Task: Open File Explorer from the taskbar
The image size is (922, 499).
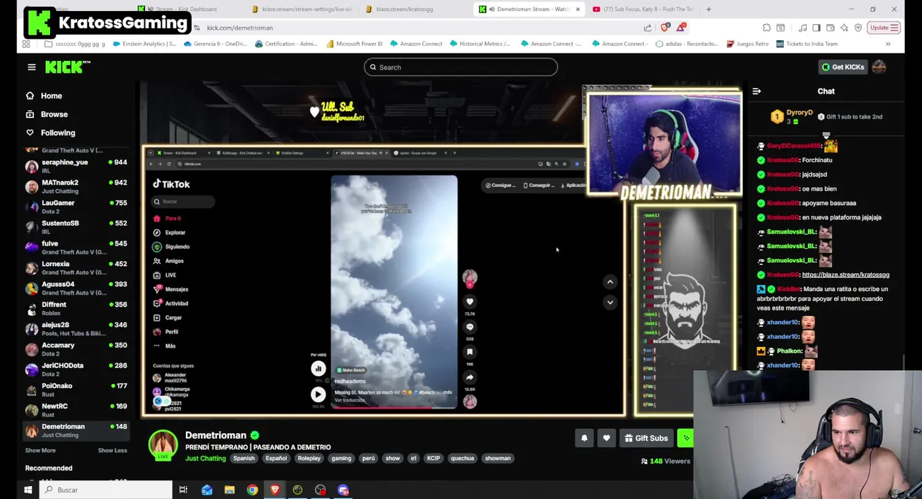Action: coord(230,490)
